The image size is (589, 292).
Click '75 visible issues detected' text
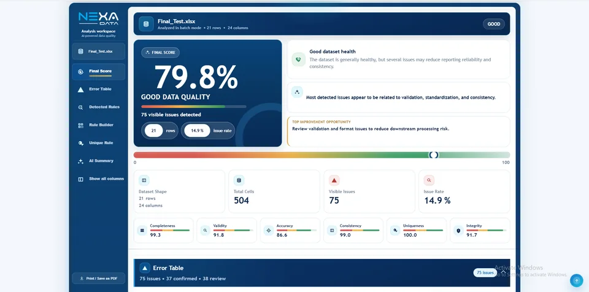pyautogui.click(x=171, y=115)
